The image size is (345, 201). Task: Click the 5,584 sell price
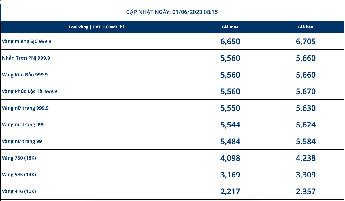coord(306,142)
